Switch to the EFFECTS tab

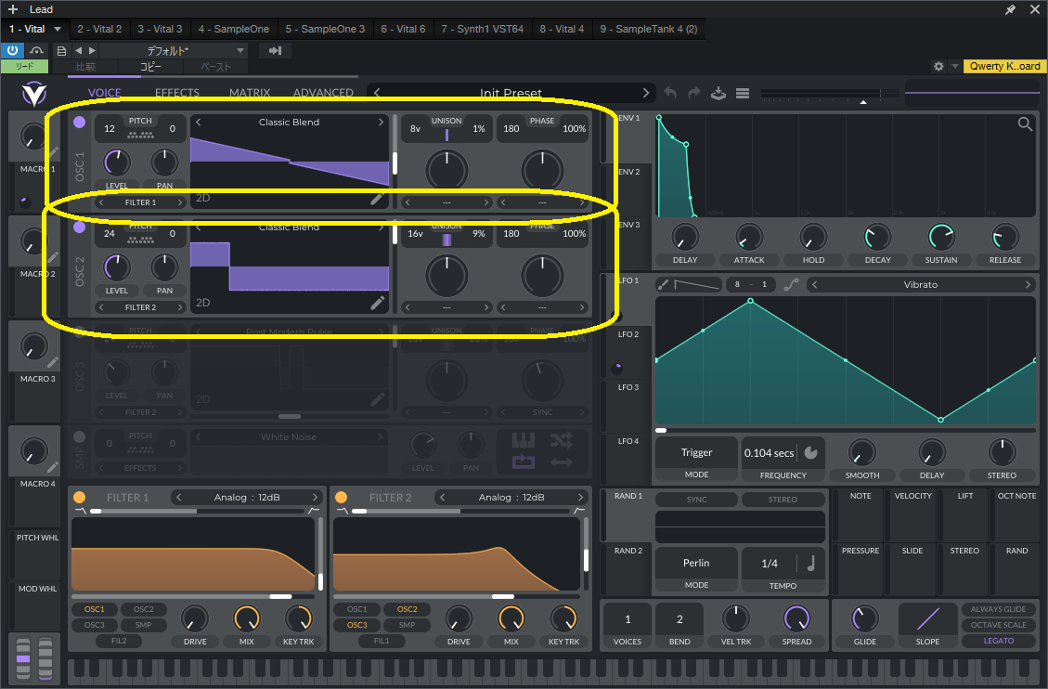(x=176, y=93)
